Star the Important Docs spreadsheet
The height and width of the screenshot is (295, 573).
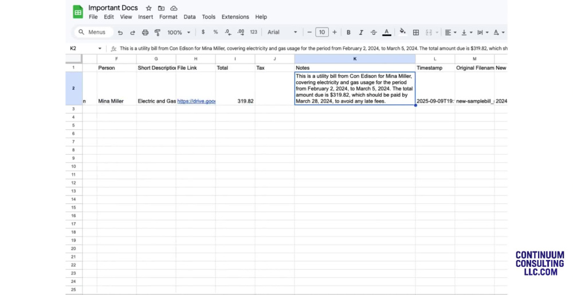pyautogui.click(x=149, y=8)
